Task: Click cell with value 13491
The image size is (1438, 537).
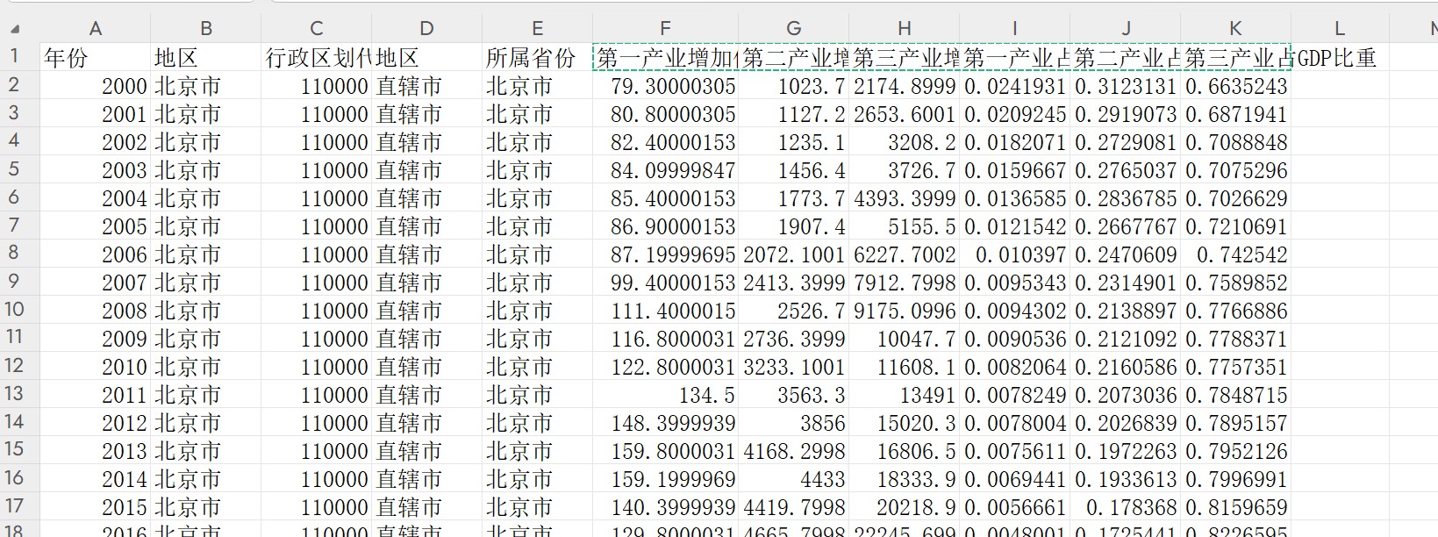Action: [905, 395]
